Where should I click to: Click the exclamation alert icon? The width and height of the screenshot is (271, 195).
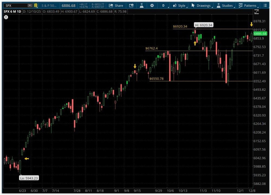tap(6, 17)
